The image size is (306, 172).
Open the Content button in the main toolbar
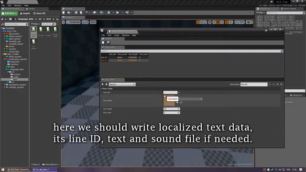pyautogui.click(x=76, y=13)
